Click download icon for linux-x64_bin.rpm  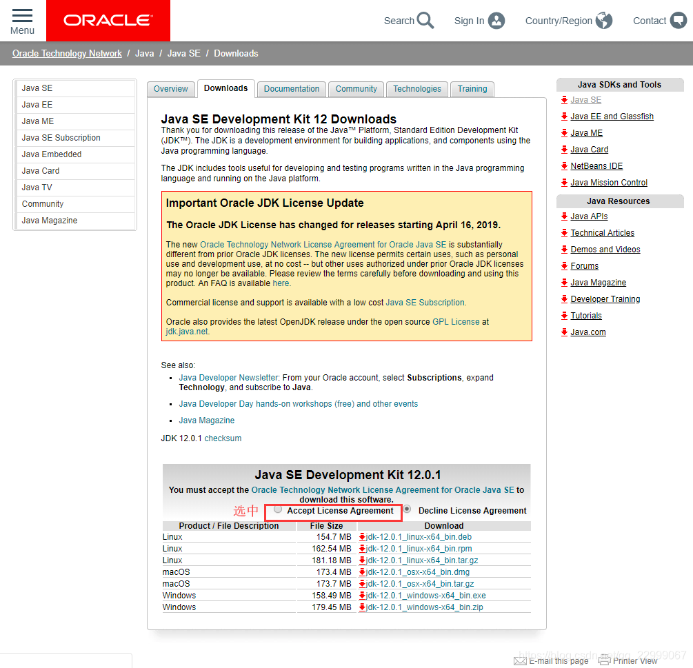pyautogui.click(x=362, y=548)
